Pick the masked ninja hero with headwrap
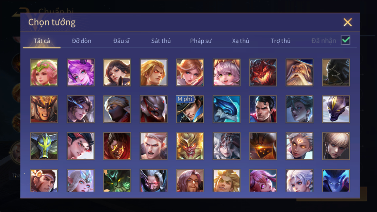 (x=117, y=109)
